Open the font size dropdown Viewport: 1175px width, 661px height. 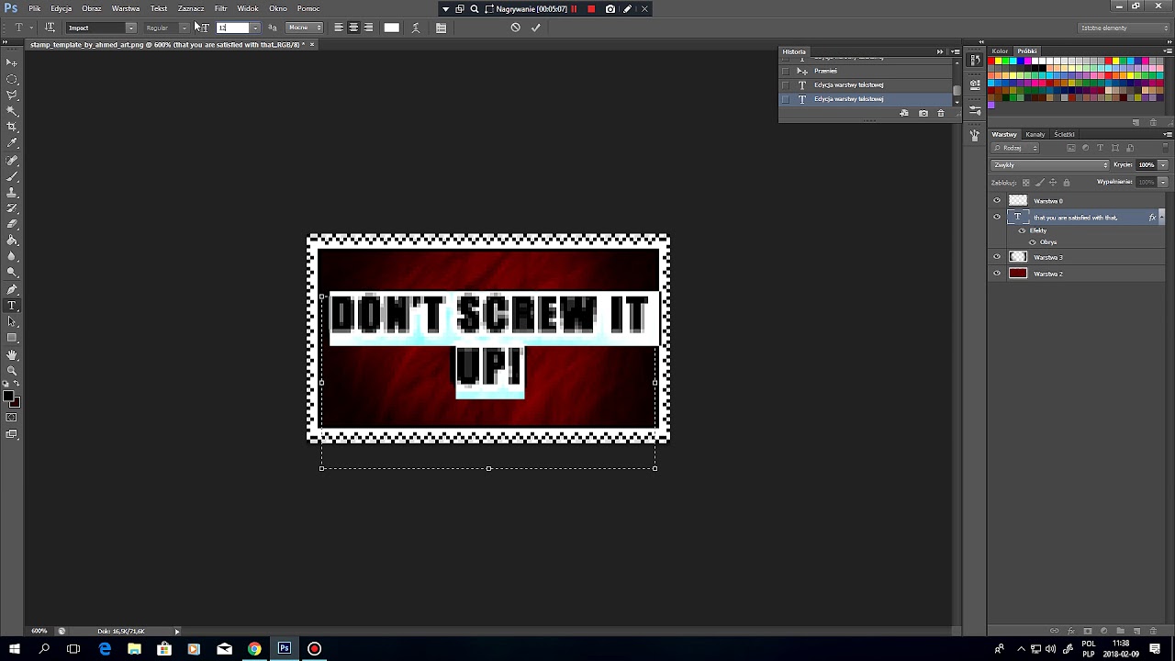pos(255,28)
